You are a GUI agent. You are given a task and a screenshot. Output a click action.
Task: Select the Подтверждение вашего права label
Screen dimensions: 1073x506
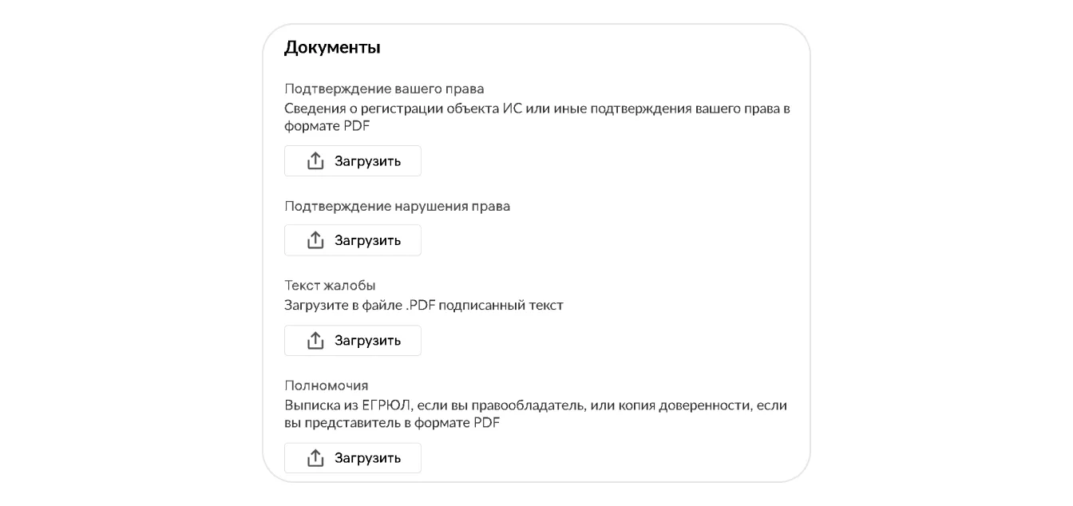pos(384,89)
